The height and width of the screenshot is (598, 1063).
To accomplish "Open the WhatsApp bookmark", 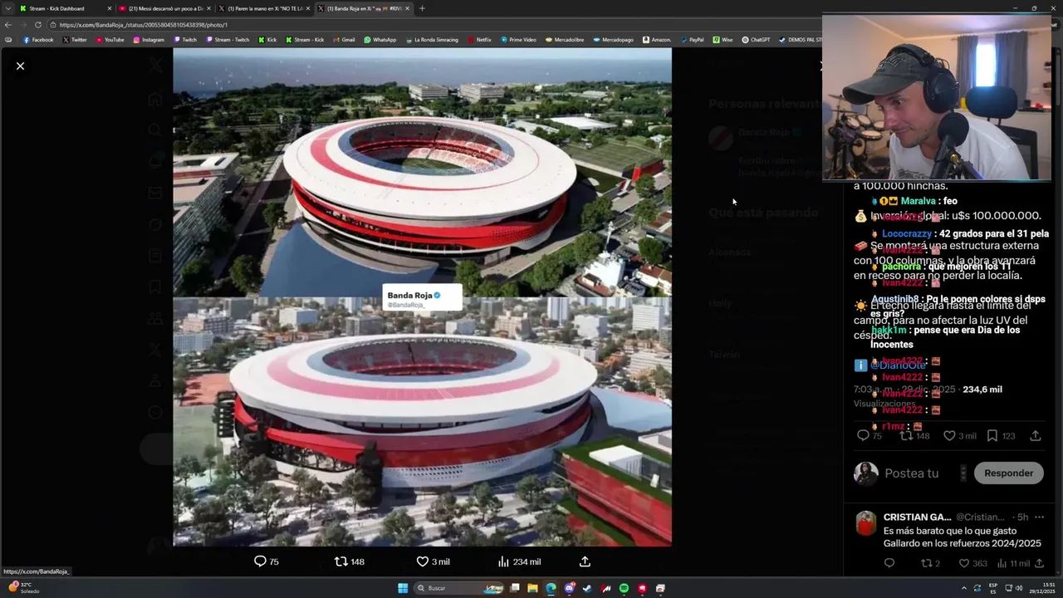I will click(380, 40).
